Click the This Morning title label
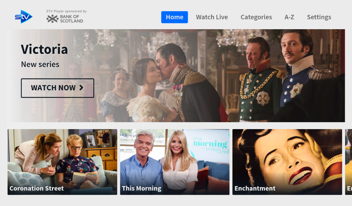This screenshot has height=206, width=352. [x=142, y=188]
